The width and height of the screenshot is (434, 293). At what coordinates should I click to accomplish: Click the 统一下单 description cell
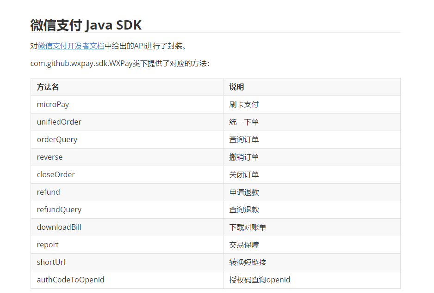pyautogui.click(x=312, y=122)
